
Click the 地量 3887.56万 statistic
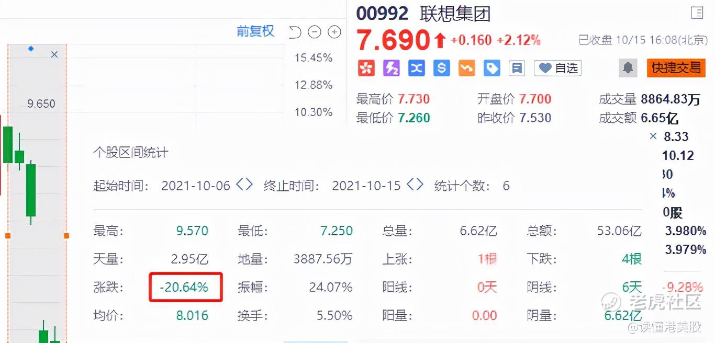[x=323, y=259]
